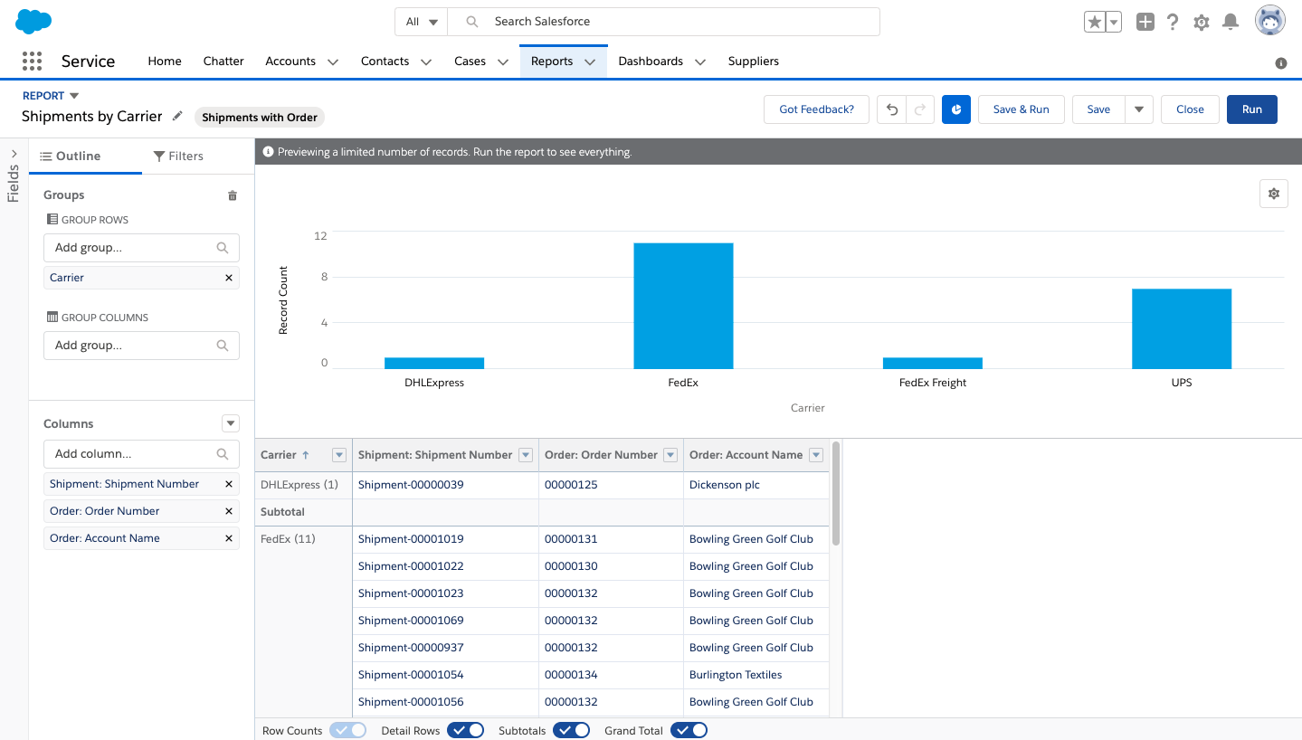The image size is (1302, 740).
Task: Open the Setup gear icon
Action: [x=1202, y=23]
